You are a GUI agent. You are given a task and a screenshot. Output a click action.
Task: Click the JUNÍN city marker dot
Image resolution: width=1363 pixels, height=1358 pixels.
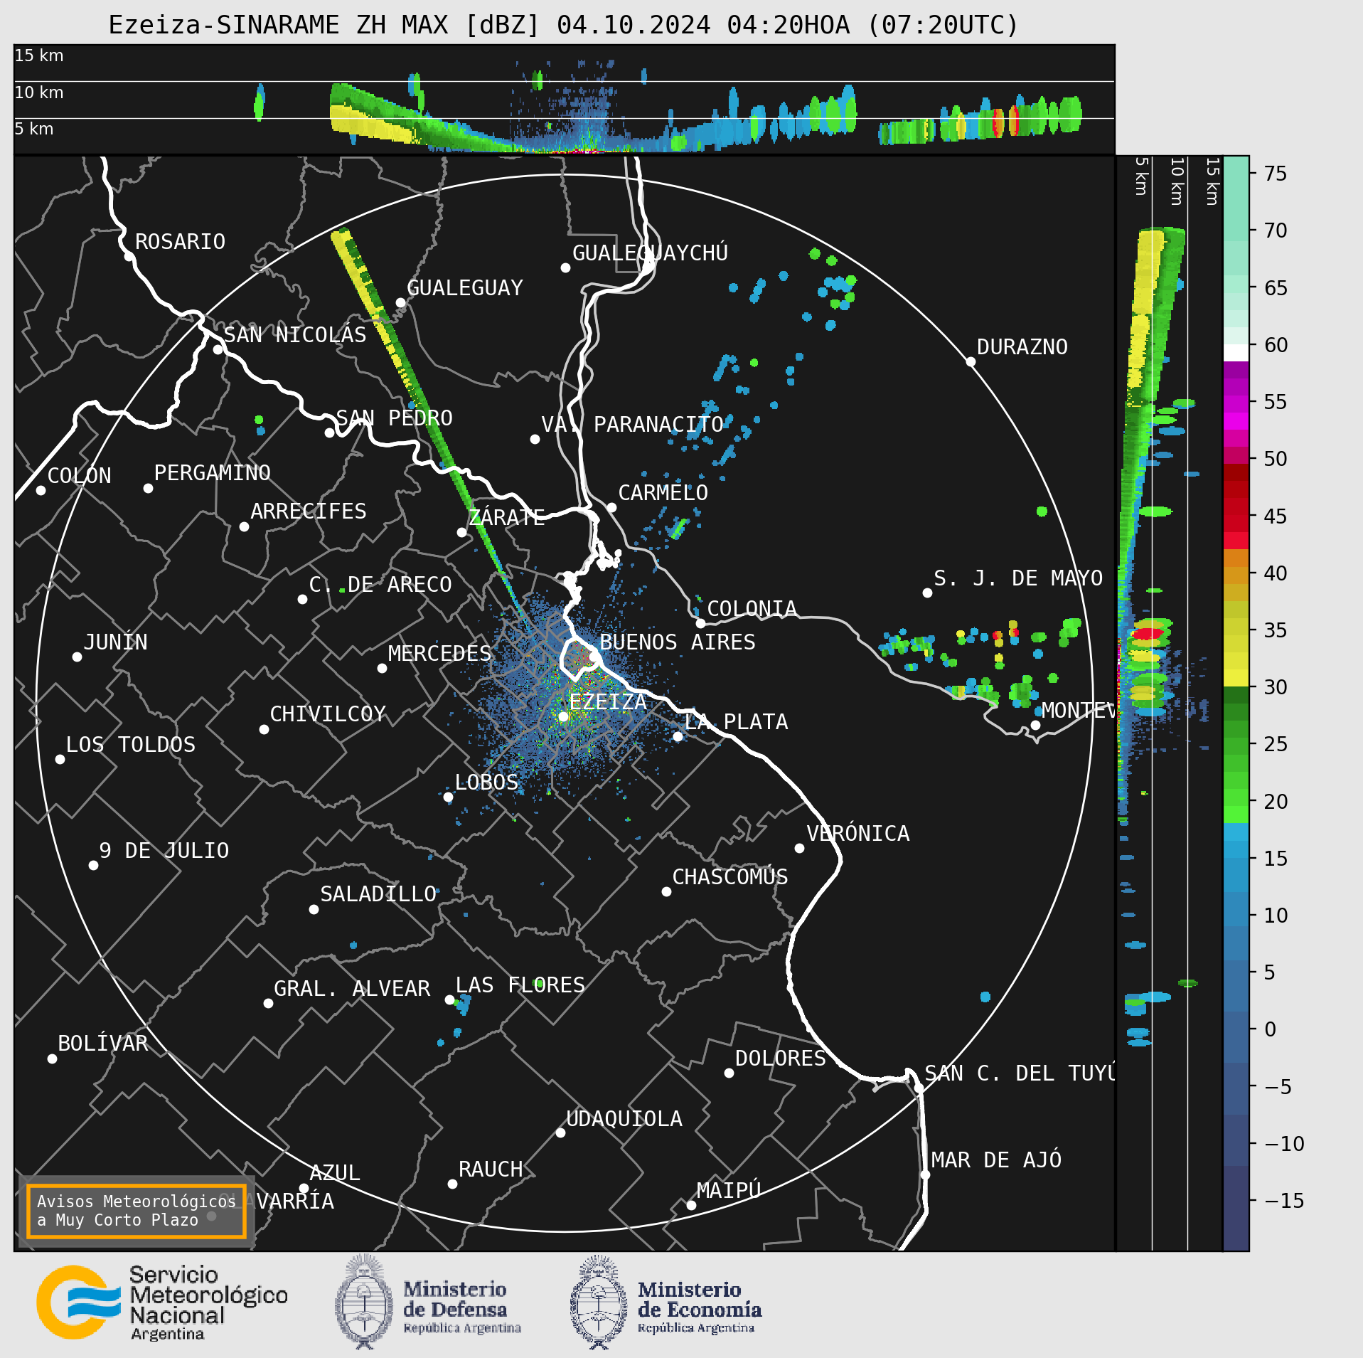click(77, 657)
